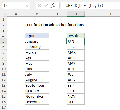
Task: Select the result cell SEP
Action: [x=76, y=85]
